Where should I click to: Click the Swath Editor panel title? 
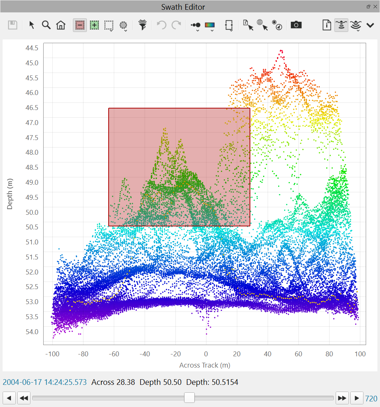[x=183, y=7]
